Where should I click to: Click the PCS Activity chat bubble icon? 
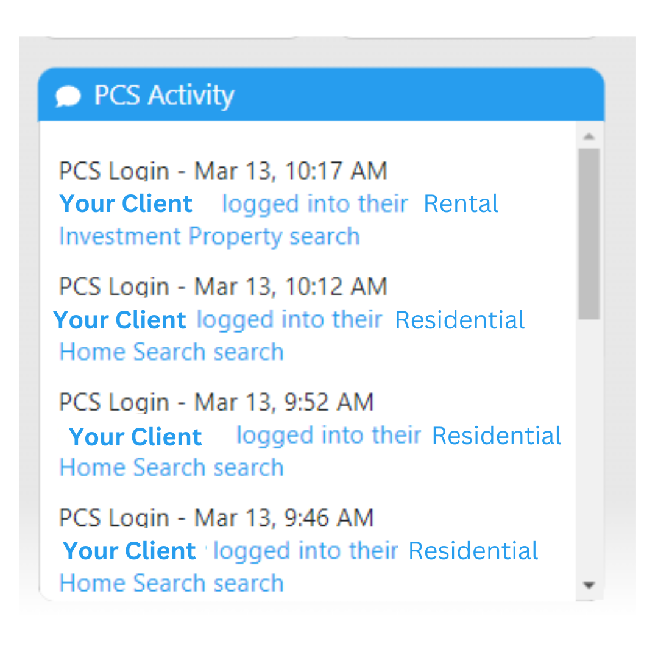coord(68,96)
